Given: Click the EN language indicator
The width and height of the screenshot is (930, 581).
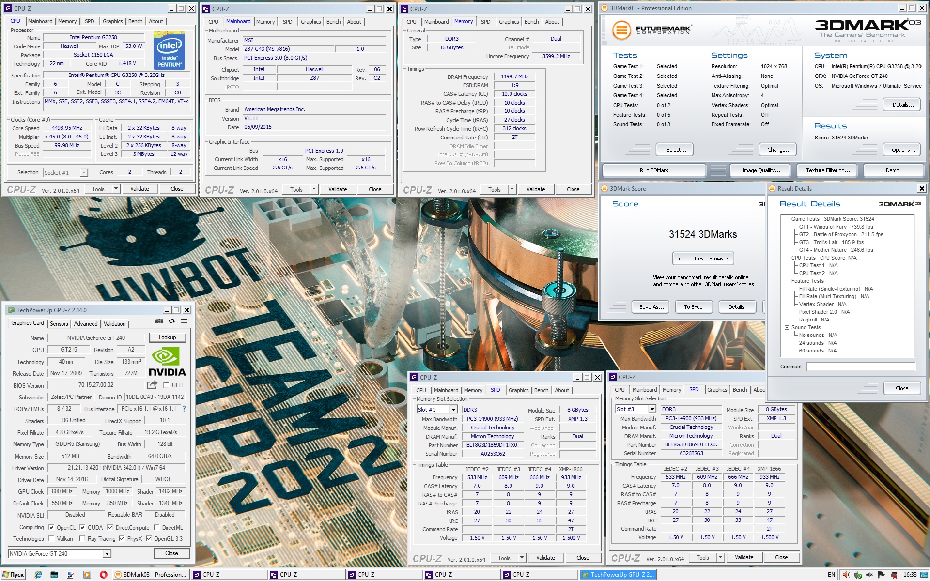Looking at the screenshot, I should [831, 575].
